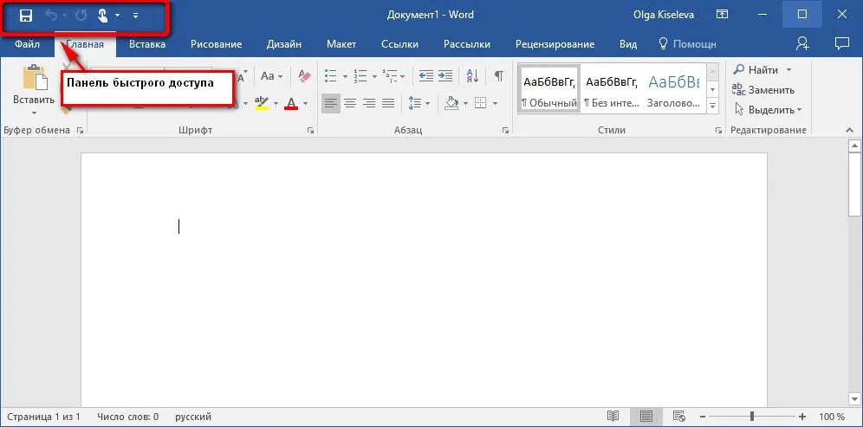Apply the yellow text highlight color
Screen dimensions: 863x427
coord(262,103)
